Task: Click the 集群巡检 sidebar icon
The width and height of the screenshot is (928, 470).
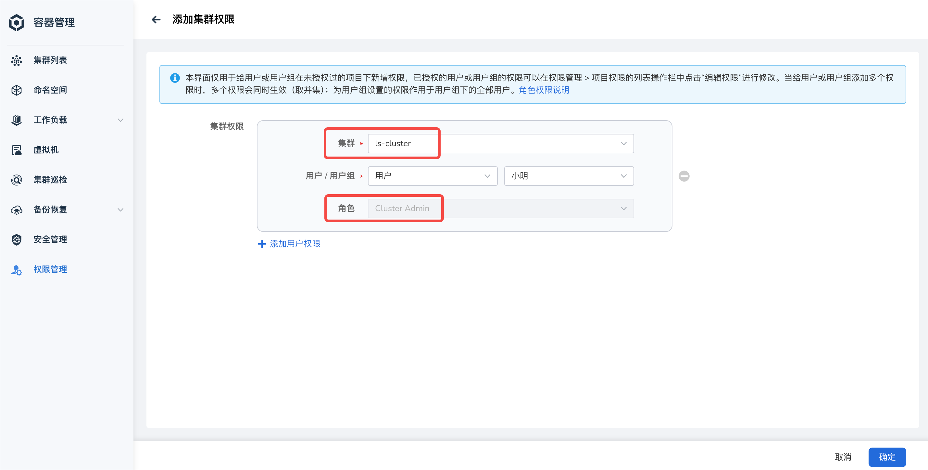Action: tap(17, 180)
